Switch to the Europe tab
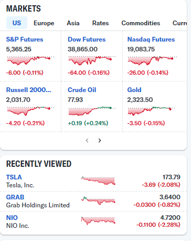The height and width of the screenshot is (241, 191). pos(44,23)
